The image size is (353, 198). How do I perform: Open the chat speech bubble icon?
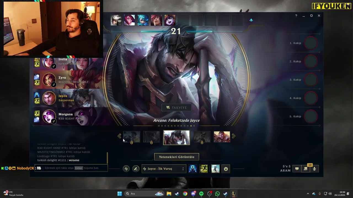[297, 169]
